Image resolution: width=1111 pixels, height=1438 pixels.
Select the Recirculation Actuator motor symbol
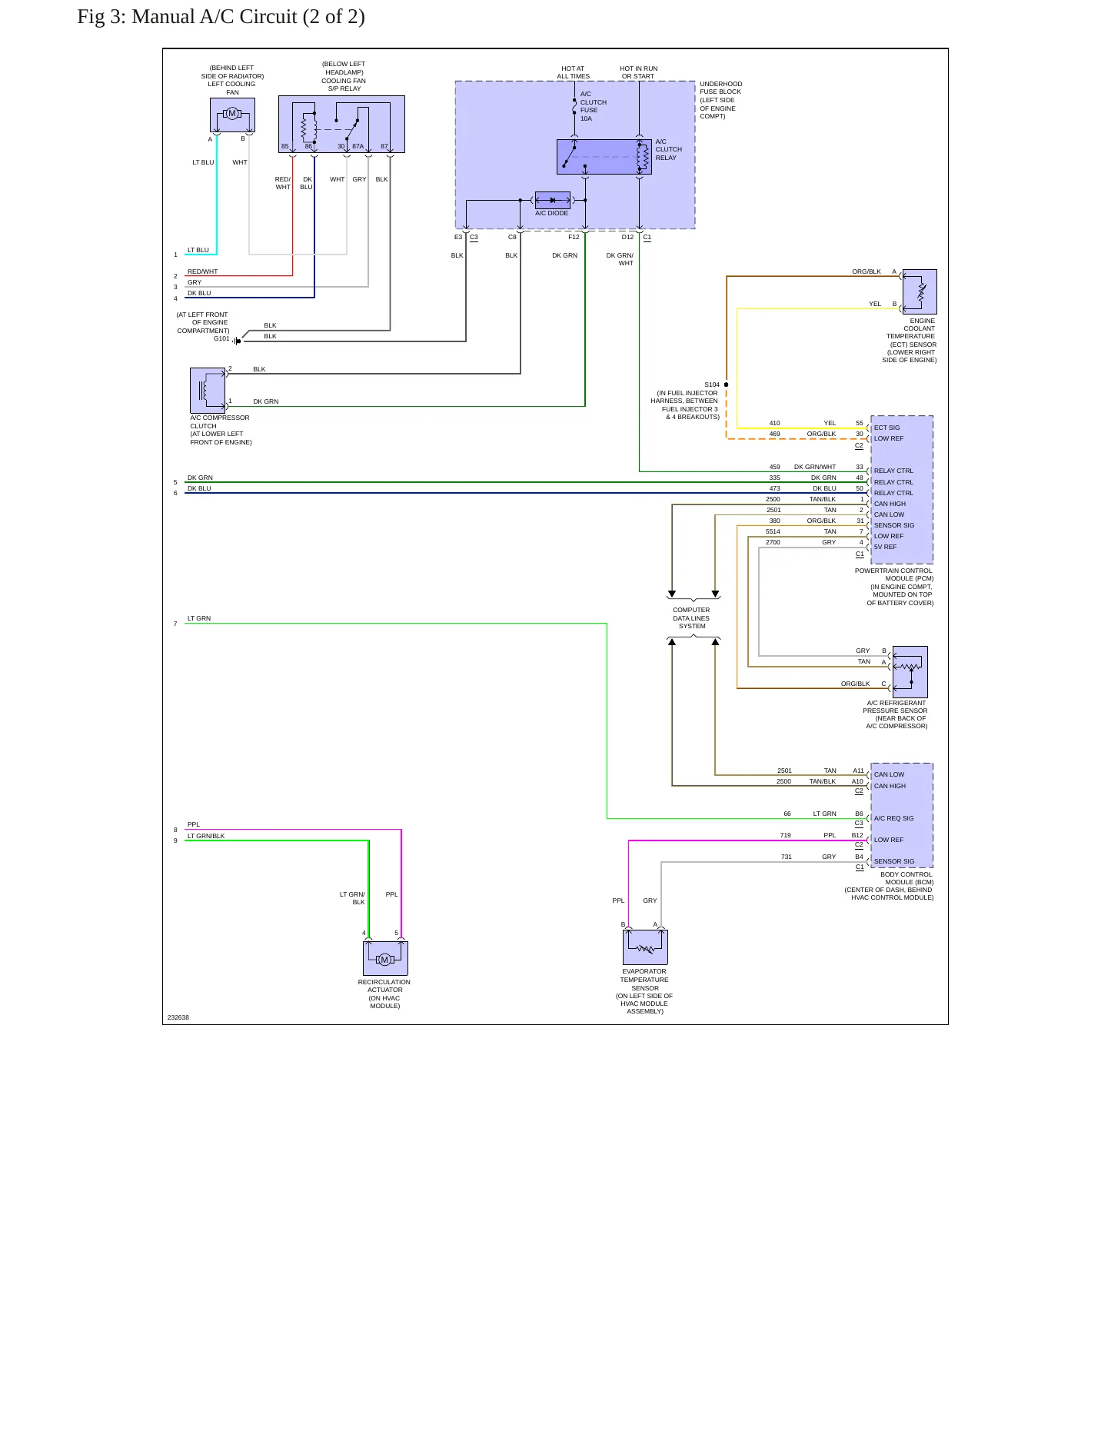click(x=385, y=958)
